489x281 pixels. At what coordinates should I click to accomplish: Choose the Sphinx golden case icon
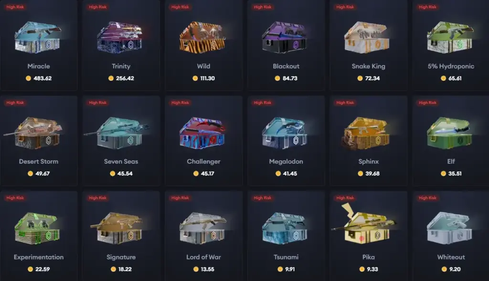[367, 133]
